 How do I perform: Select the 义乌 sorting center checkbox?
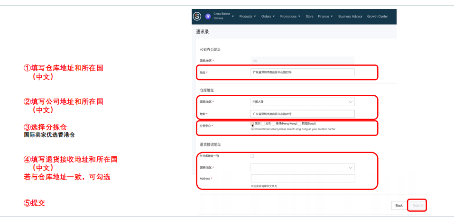[x=263, y=124]
